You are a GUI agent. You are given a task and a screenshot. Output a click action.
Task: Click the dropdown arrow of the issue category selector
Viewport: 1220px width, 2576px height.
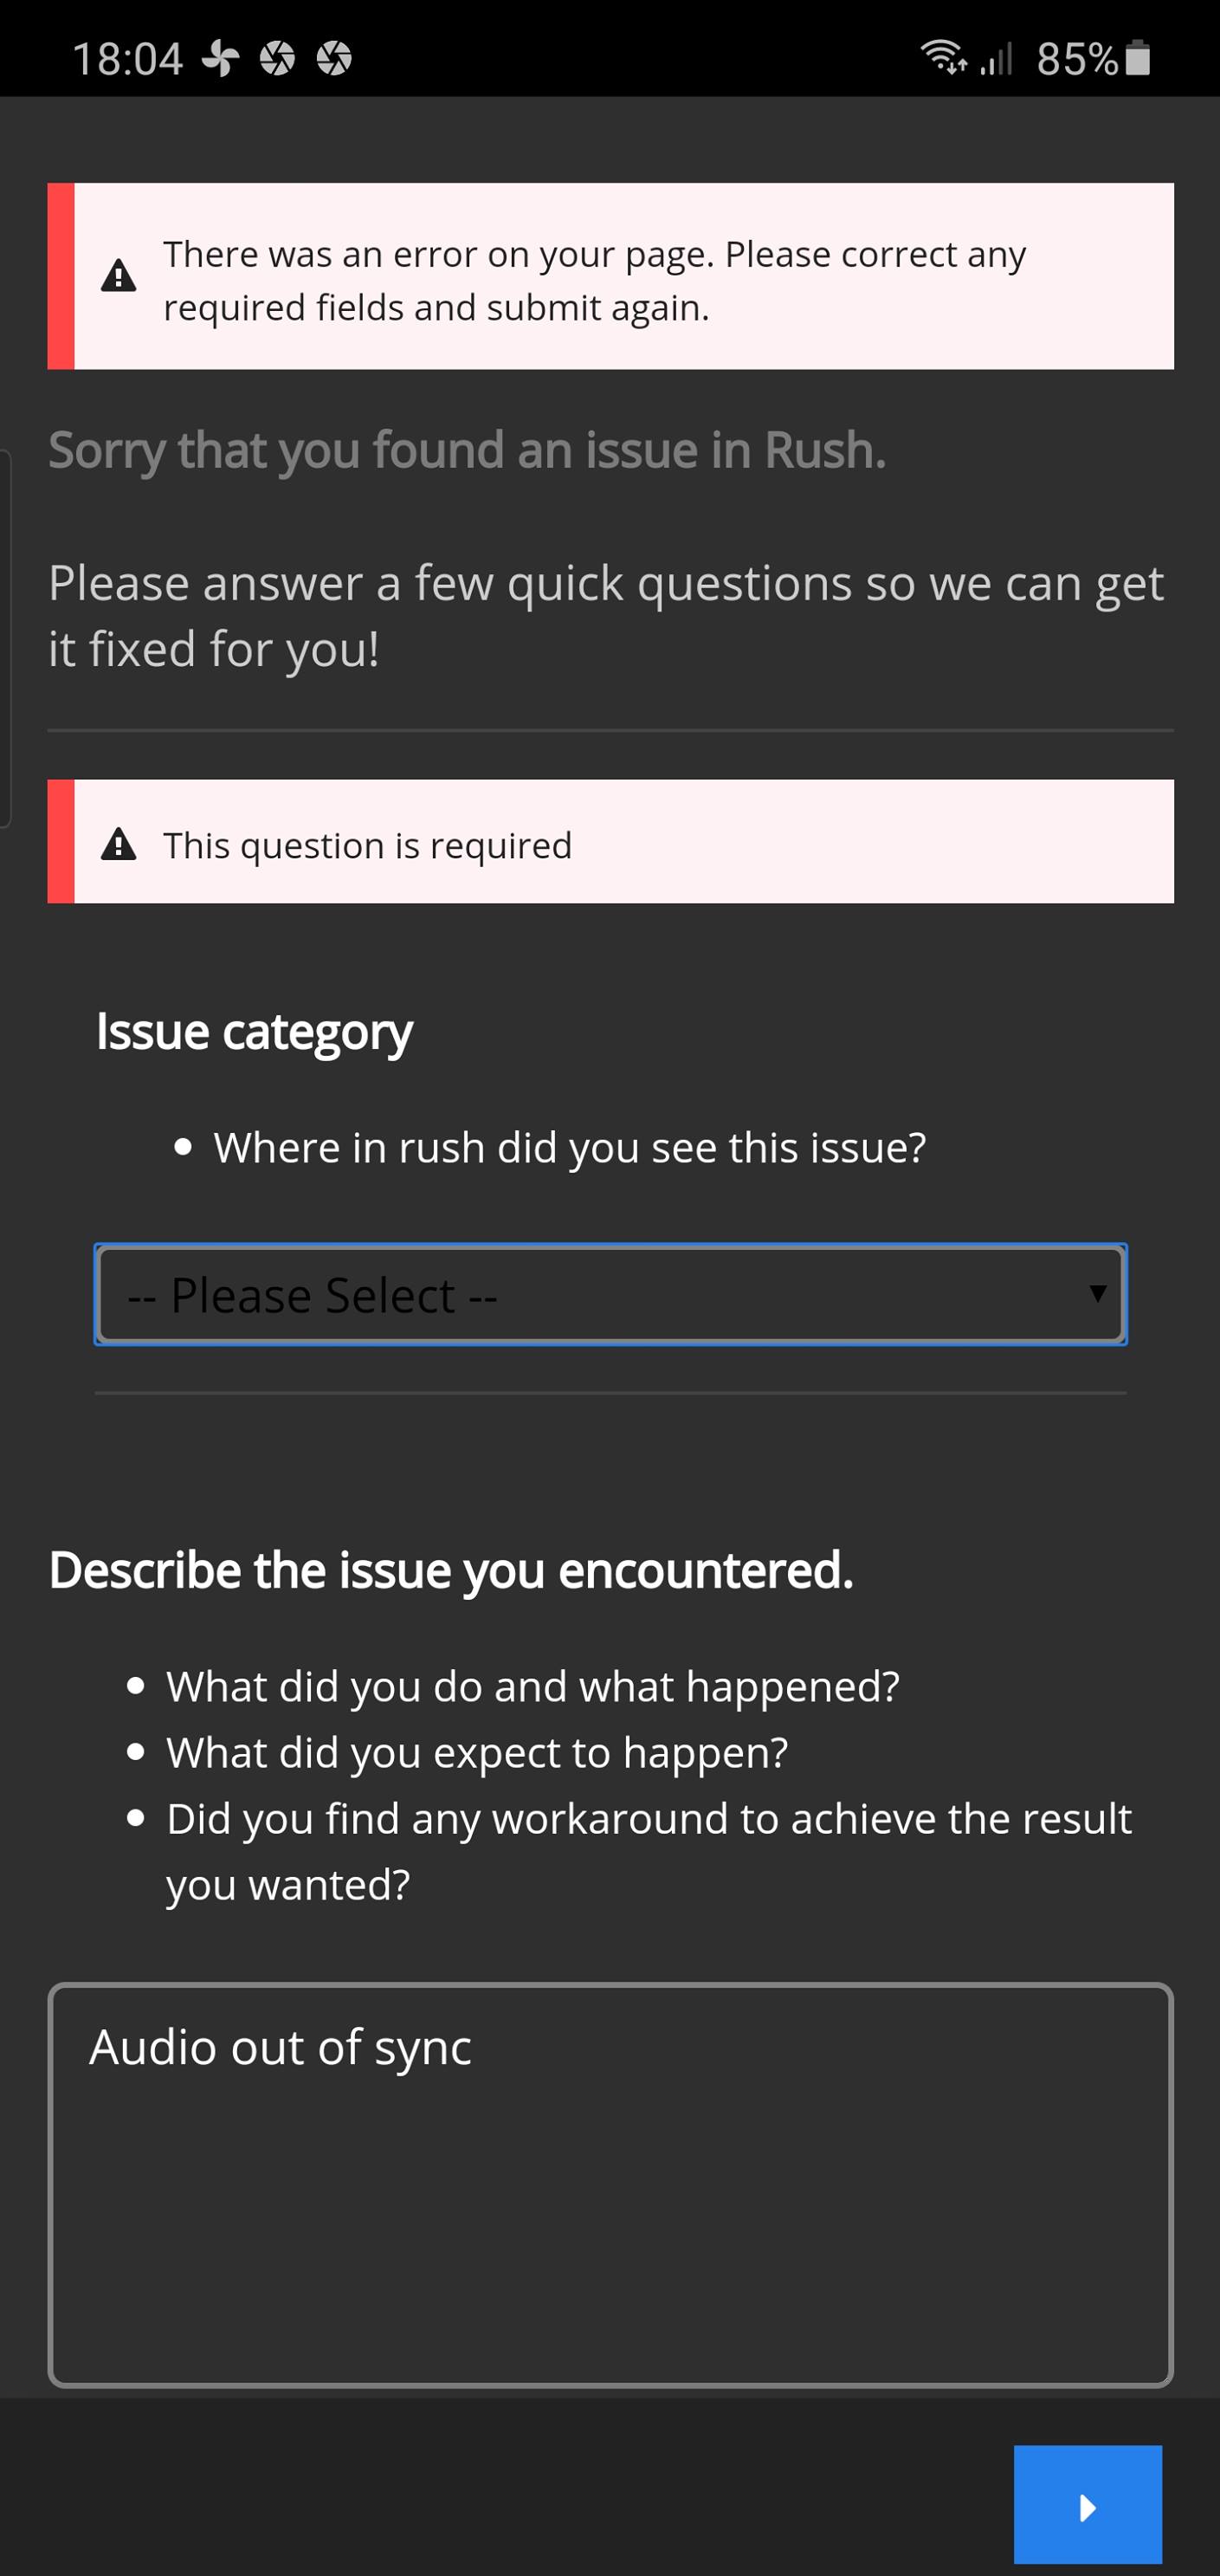coord(1097,1294)
